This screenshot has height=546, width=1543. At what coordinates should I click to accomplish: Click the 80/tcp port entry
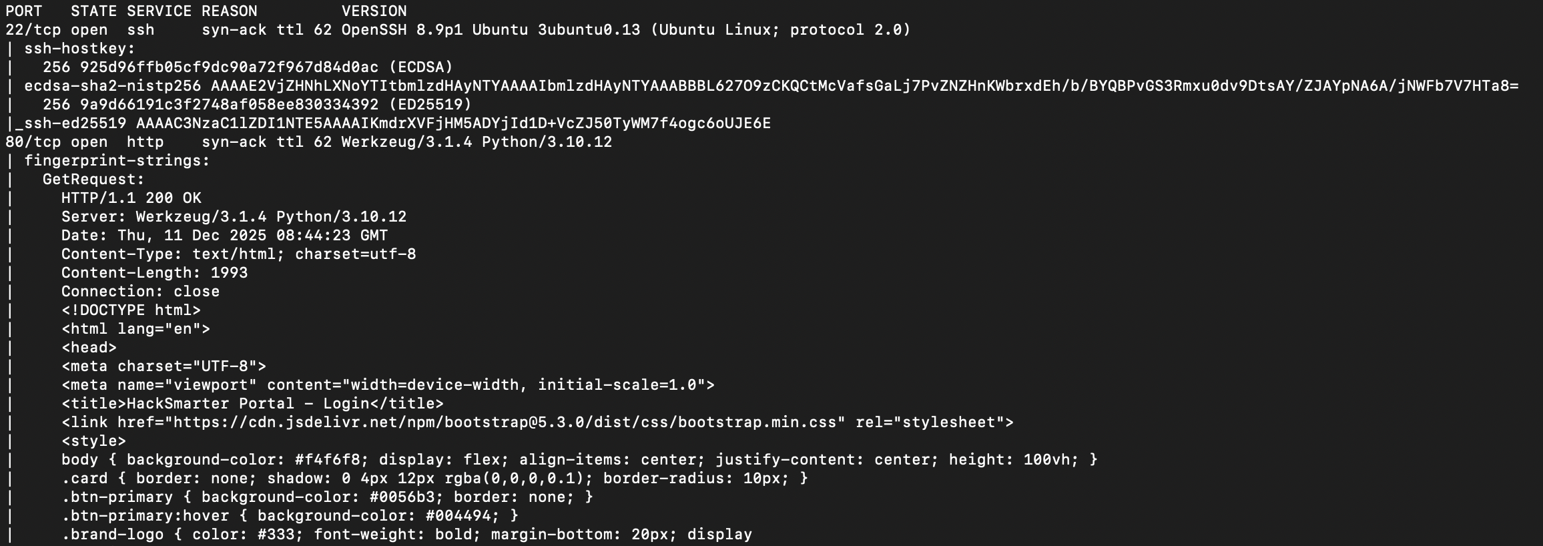coord(33,142)
